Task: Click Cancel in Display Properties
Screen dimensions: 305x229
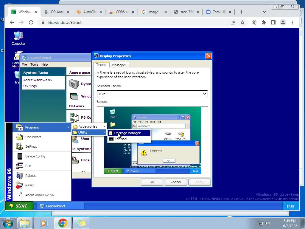Action: 176,182
